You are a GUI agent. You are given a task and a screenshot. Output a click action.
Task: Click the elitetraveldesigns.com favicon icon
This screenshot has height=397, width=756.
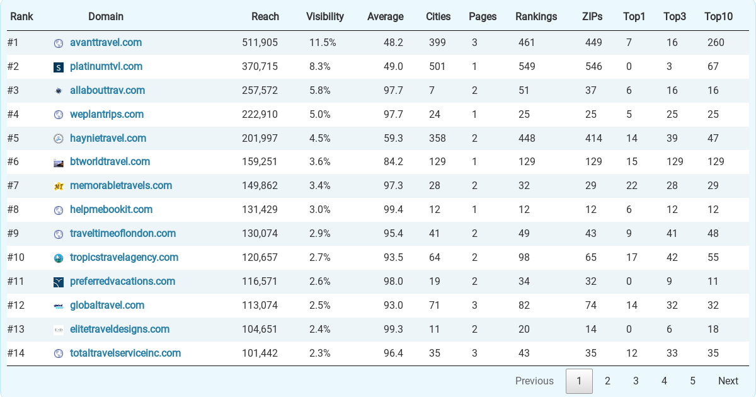click(x=59, y=330)
